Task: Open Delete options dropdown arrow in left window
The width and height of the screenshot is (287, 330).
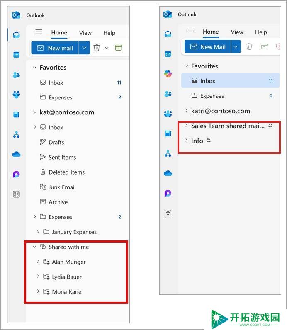Action: (107, 48)
